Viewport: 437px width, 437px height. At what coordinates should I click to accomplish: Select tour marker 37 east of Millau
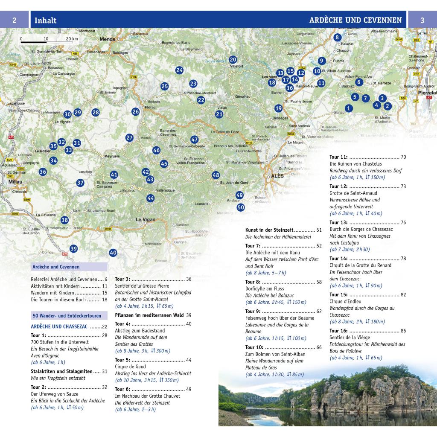tap(80, 183)
